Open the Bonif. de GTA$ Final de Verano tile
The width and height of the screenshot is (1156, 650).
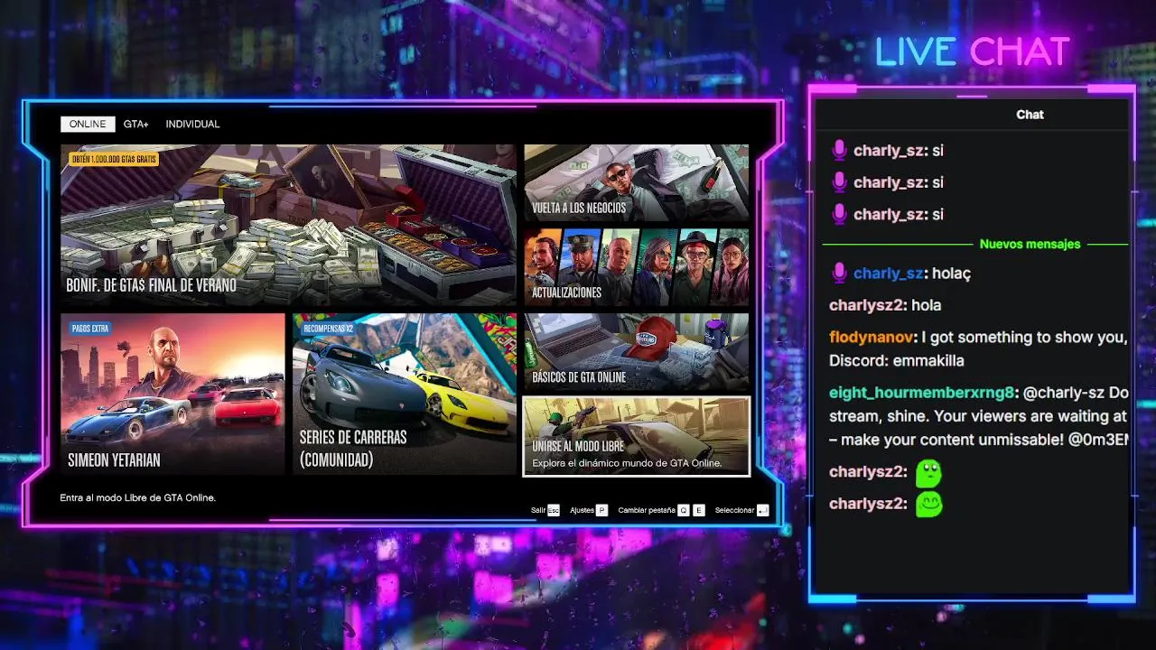(288, 225)
